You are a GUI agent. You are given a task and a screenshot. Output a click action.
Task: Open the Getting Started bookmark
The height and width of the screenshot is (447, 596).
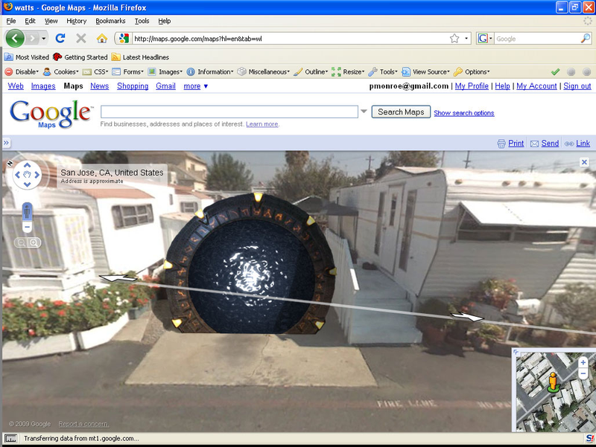[80, 57]
